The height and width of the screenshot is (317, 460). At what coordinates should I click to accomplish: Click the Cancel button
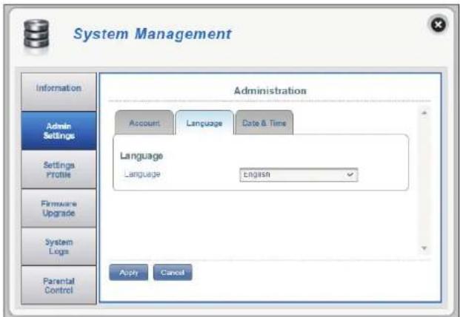(x=173, y=273)
